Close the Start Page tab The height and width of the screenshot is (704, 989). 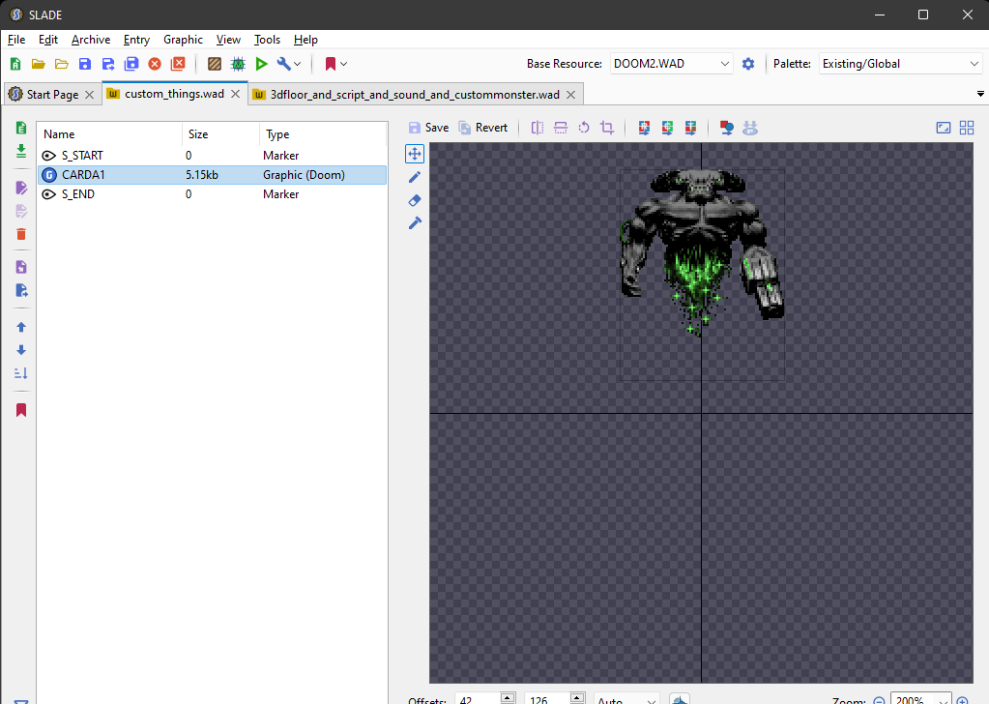click(90, 95)
